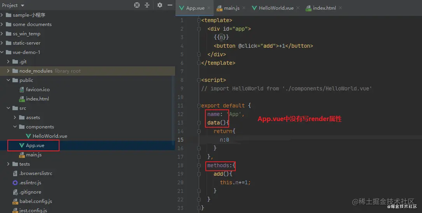This screenshot has height=213, width=422.
Task: Click the tests folder icon
Action: tap(15, 164)
